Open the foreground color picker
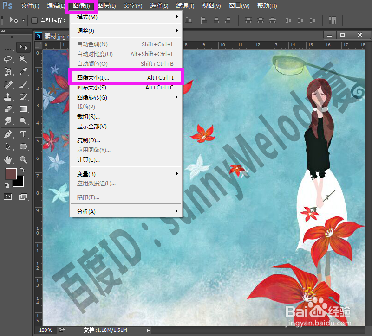This screenshot has height=336, width=372. [10, 173]
